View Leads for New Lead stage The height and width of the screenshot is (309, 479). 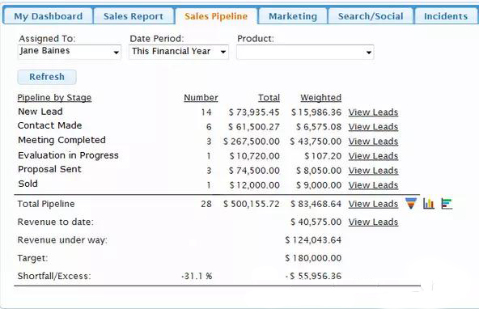[373, 112]
